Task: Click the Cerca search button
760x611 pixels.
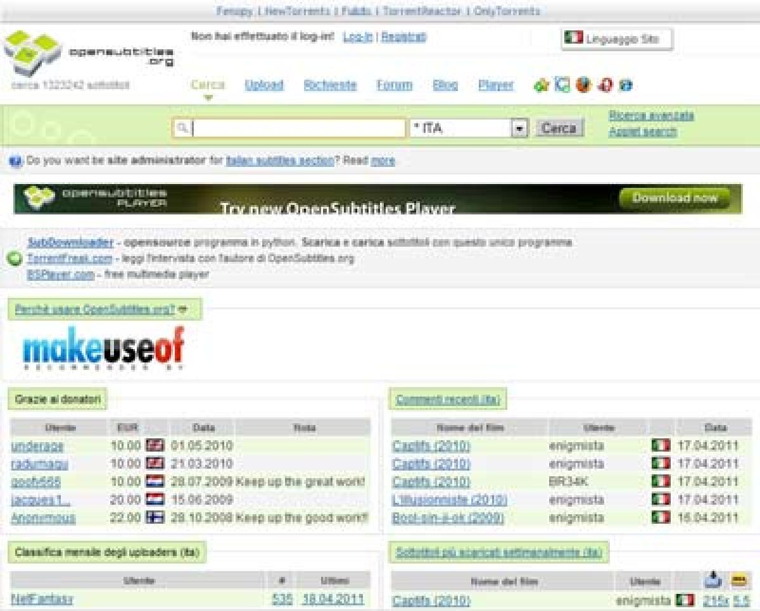Action: pos(559,128)
